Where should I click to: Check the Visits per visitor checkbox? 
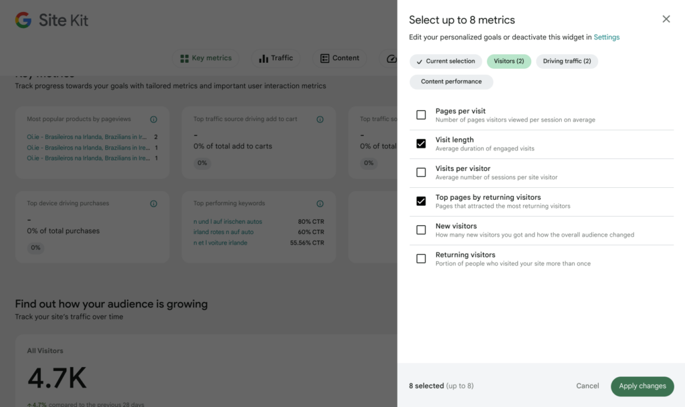point(421,172)
